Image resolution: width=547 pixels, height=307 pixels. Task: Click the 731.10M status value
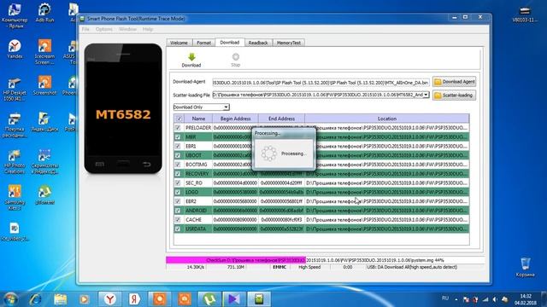click(x=236, y=267)
